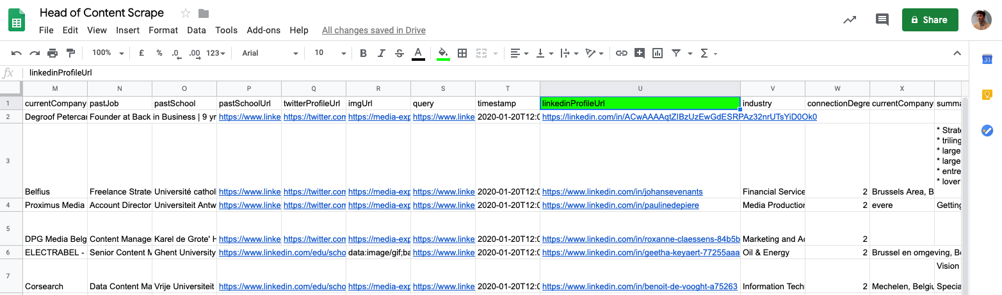Viewport: 1002px width, 295px height.
Task: Open the Edit menu
Action: click(x=70, y=30)
